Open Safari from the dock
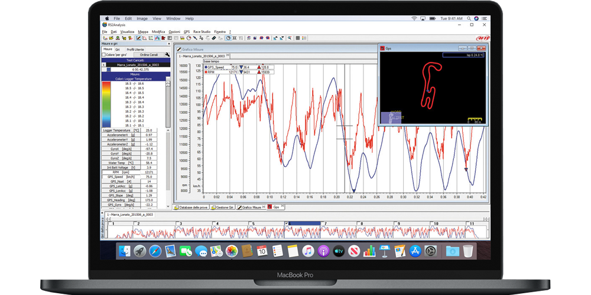 [x=155, y=251]
